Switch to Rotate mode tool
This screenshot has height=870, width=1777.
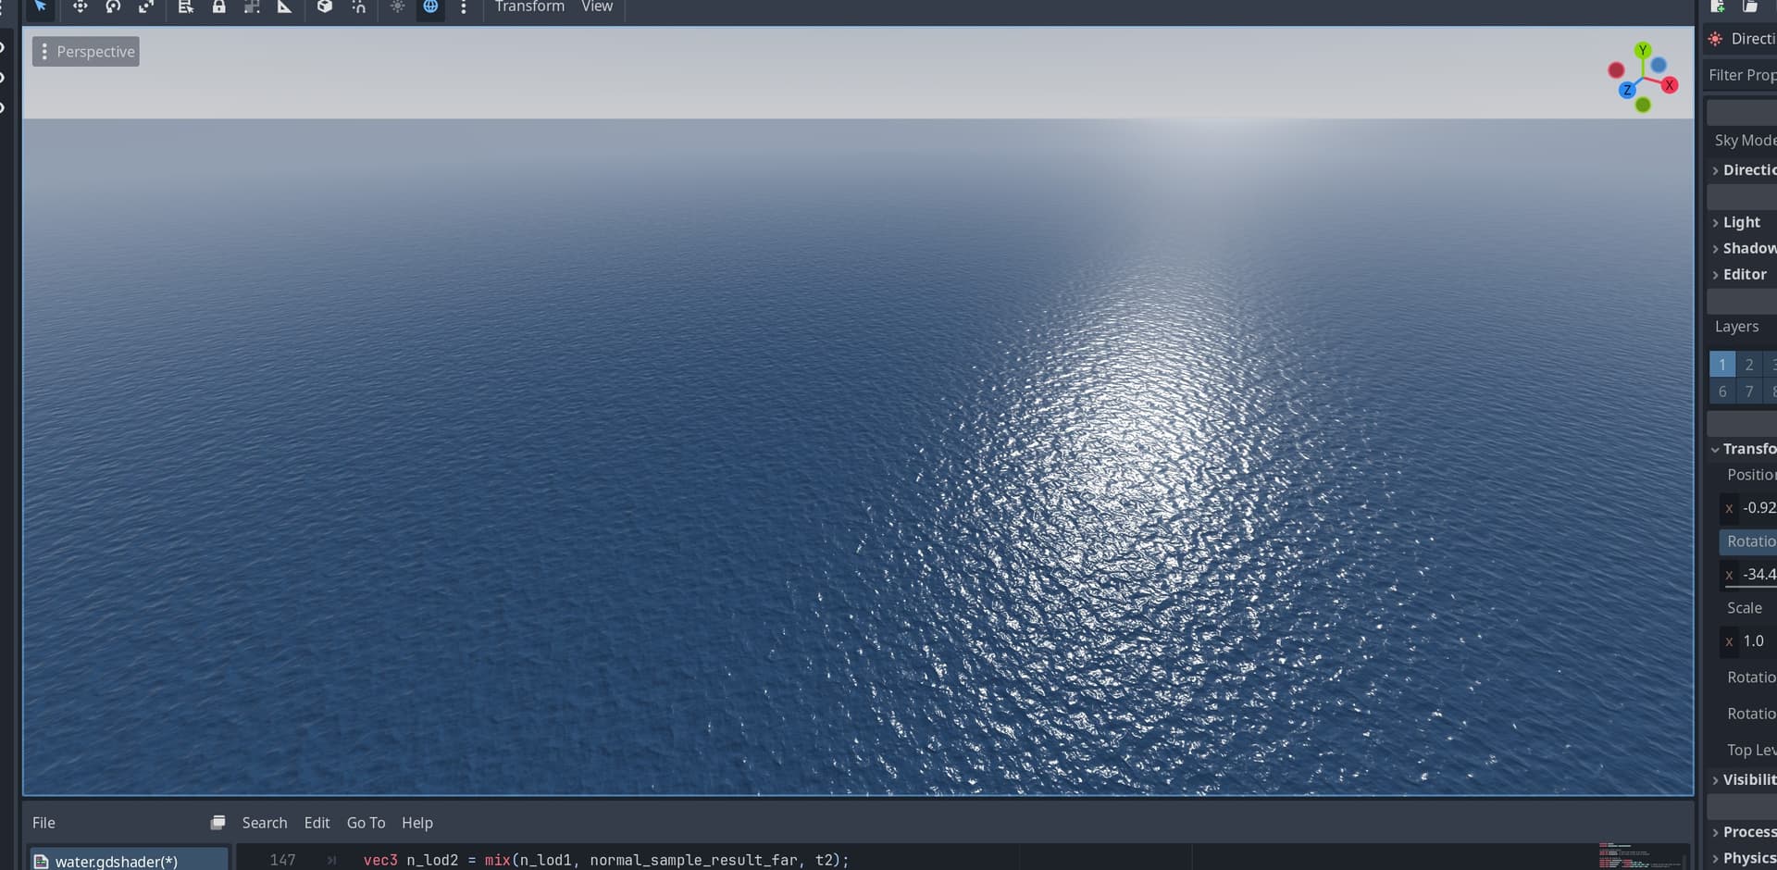tap(113, 6)
